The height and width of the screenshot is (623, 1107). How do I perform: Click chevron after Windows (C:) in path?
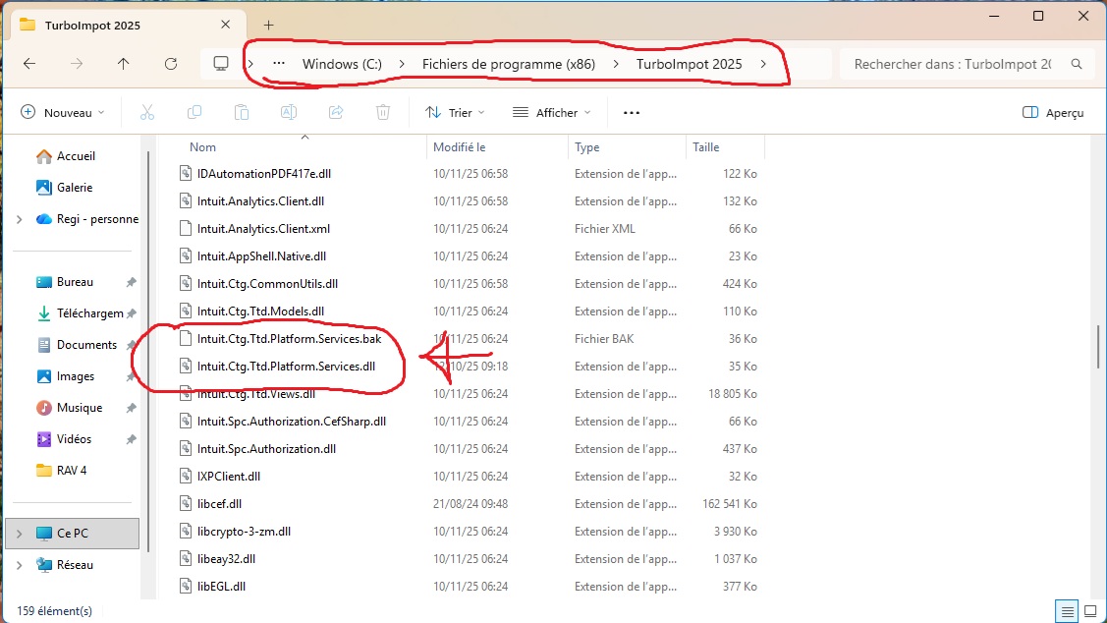pos(402,64)
